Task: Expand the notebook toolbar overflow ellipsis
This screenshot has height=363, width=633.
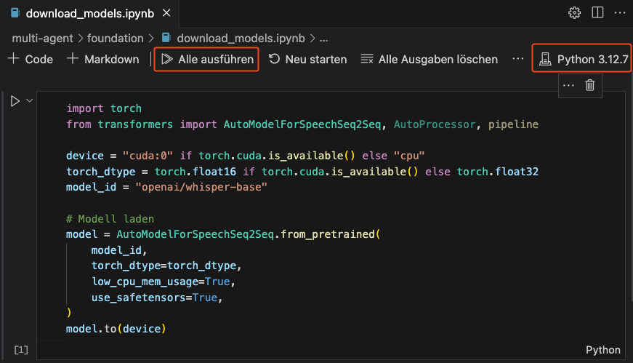Action: point(517,59)
